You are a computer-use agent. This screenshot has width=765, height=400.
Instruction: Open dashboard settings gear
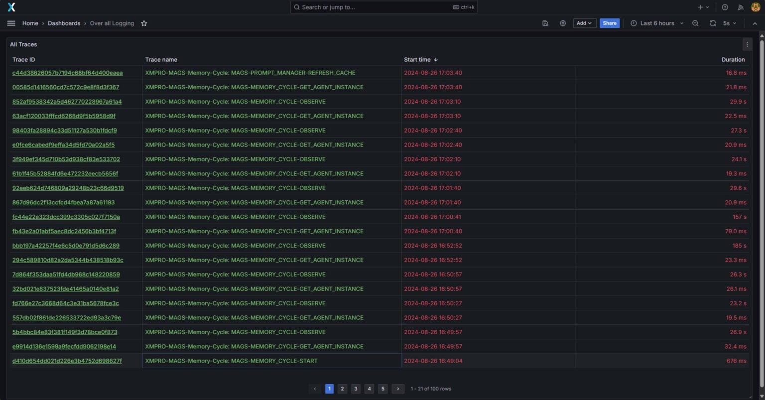coord(563,23)
